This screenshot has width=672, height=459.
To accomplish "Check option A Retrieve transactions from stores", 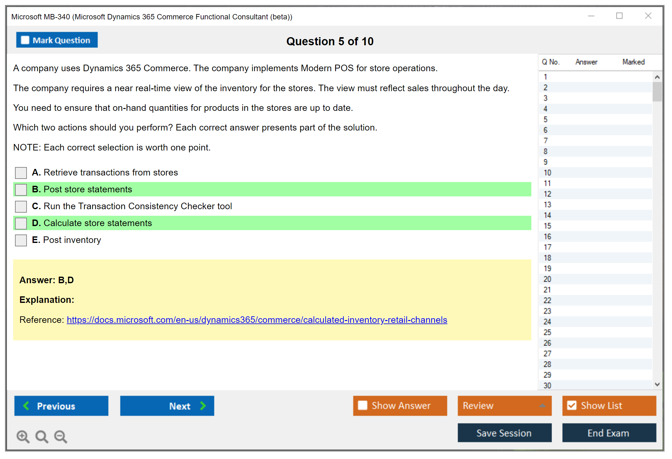I will pyautogui.click(x=21, y=173).
